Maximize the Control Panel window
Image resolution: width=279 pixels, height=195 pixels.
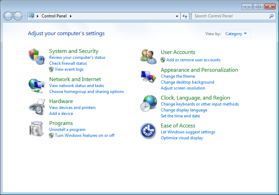pyautogui.click(x=258, y=7)
